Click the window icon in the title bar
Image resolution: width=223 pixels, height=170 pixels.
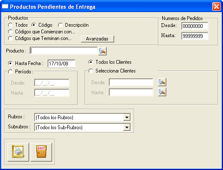pyautogui.click(x=5, y=6)
